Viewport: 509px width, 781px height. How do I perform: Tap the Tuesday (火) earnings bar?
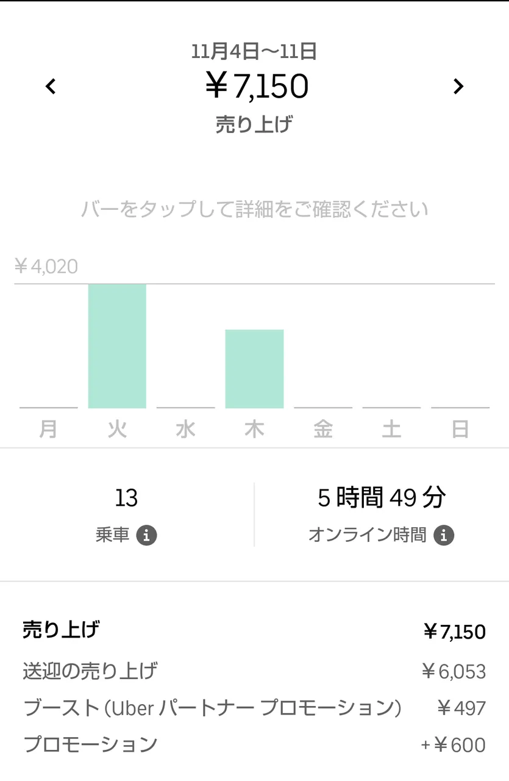(117, 346)
